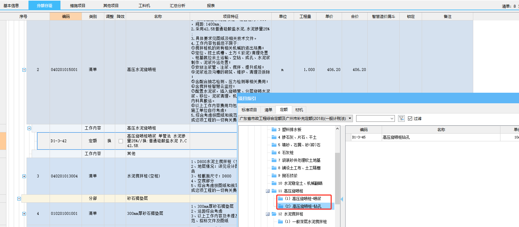Open the 报表 tab
Image resolution: width=519 pixels, height=227 pixels.
pyautogui.click(x=211, y=6)
